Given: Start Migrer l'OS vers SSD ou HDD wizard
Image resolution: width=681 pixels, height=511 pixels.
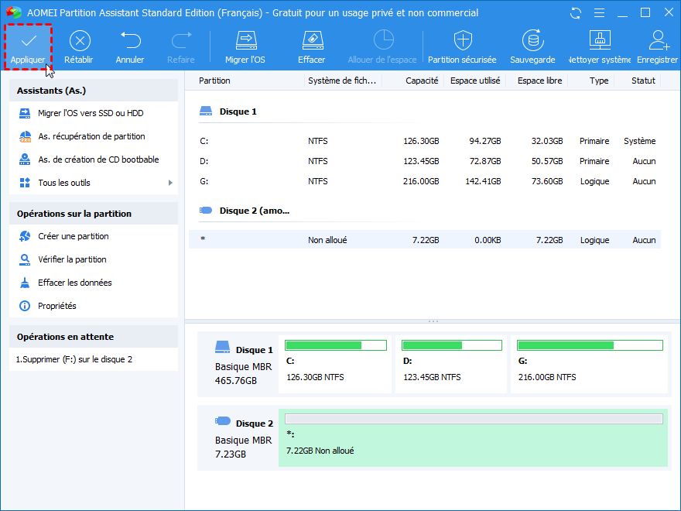Looking at the screenshot, I should click(x=91, y=113).
